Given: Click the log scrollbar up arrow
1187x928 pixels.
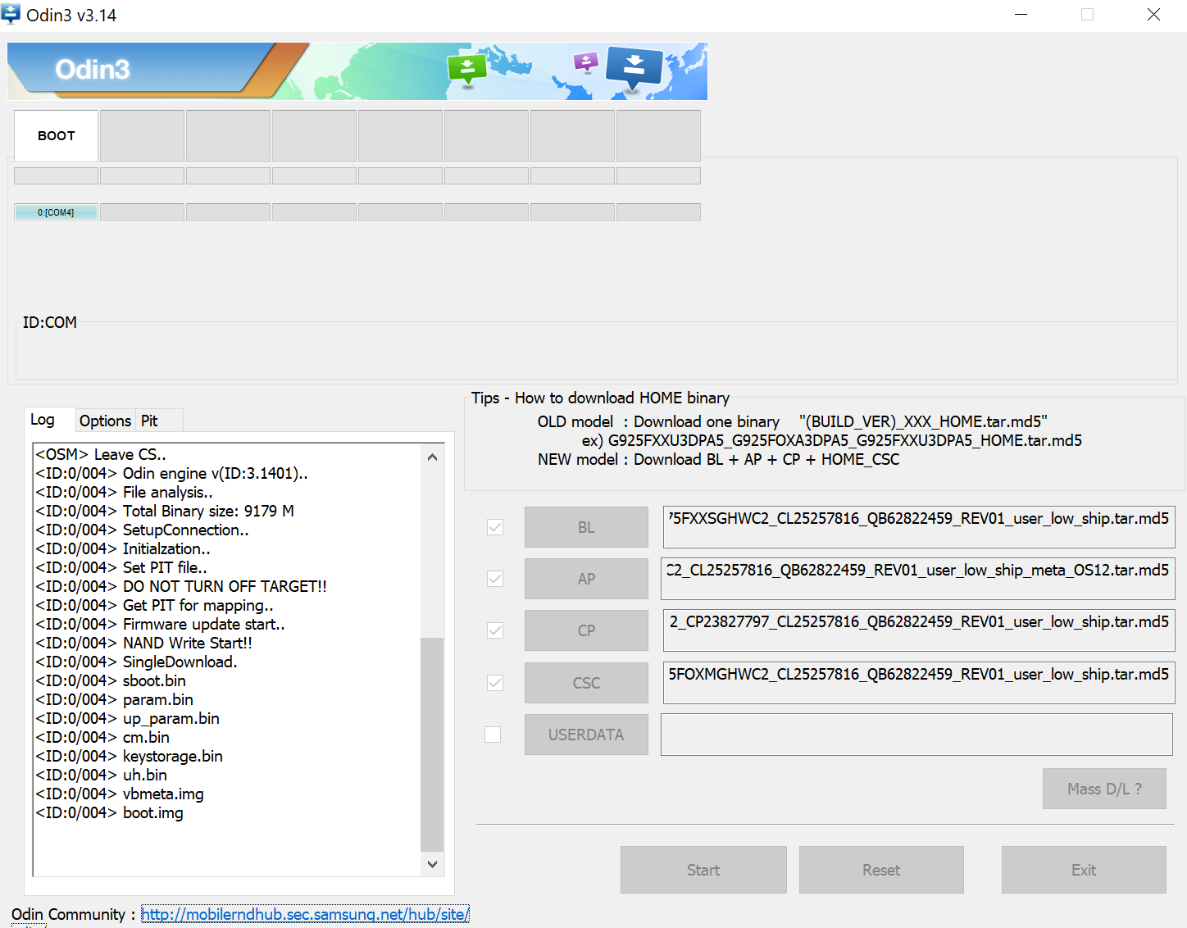Looking at the screenshot, I should (432, 457).
